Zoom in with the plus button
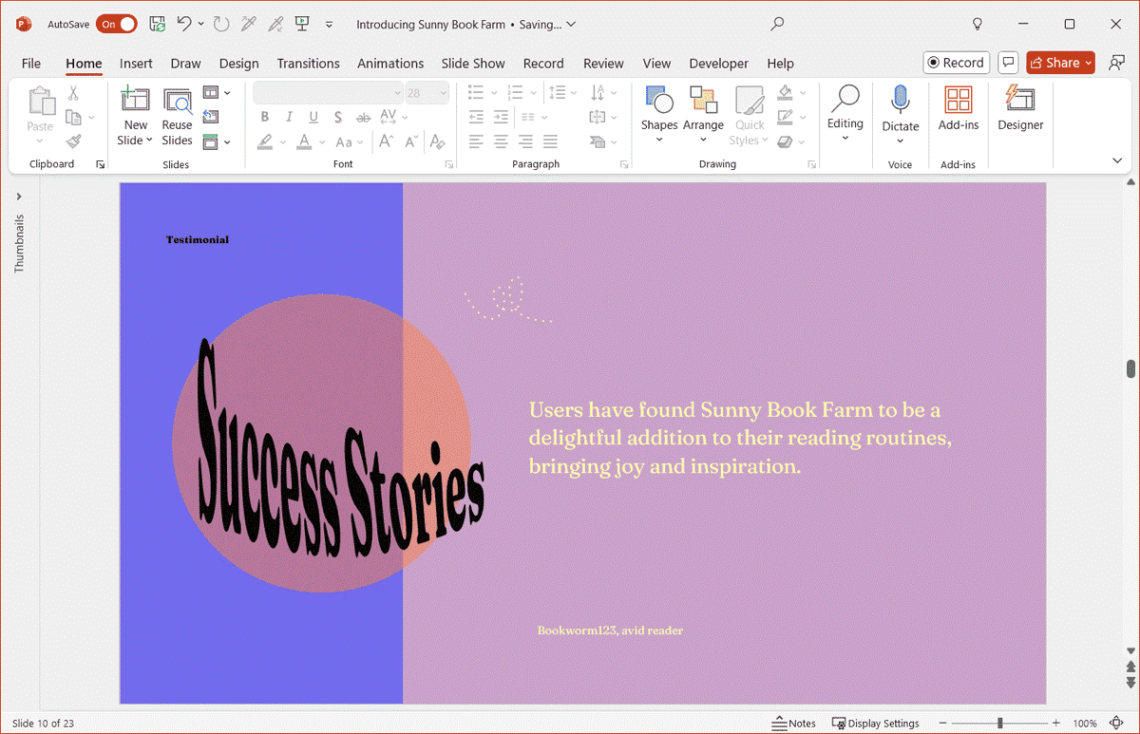Viewport: 1140px width, 734px height. 1055,724
